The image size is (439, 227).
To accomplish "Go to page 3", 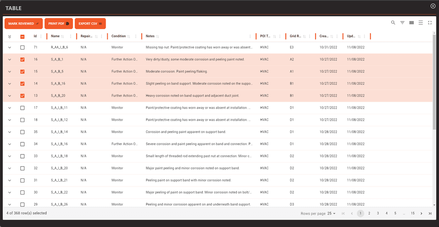I will point(378,213).
